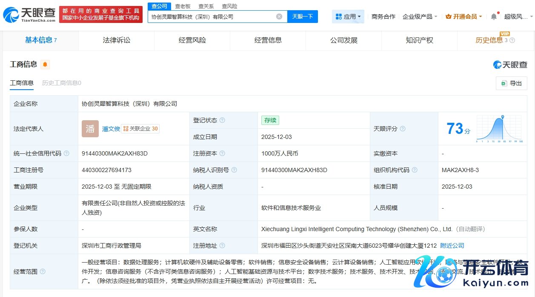Expand the 企业级产品 dropdown
The width and height of the screenshot is (535, 297).
(420, 17)
